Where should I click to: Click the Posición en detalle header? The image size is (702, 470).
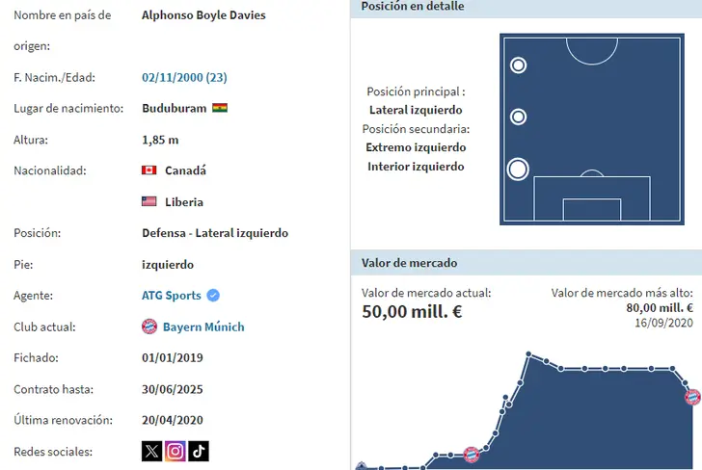point(413,7)
